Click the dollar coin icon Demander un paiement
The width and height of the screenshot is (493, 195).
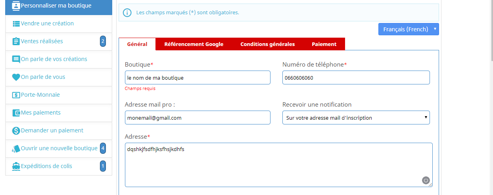click(16, 131)
